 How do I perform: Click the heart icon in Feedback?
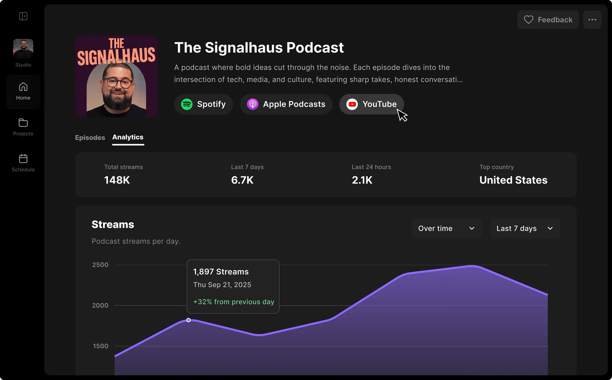tap(528, 20)
